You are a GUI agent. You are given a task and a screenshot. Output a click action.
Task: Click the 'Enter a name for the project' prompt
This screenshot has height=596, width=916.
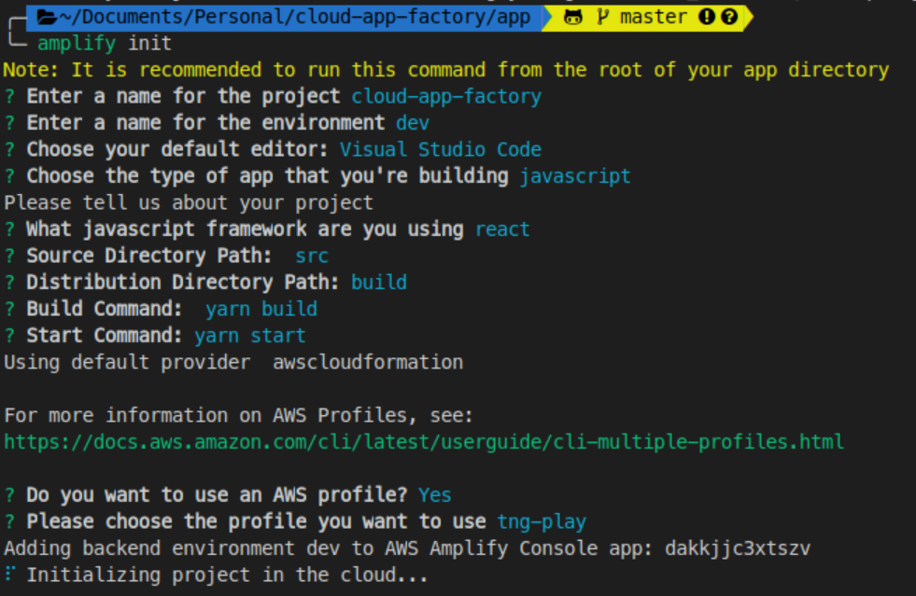(183, 96)
